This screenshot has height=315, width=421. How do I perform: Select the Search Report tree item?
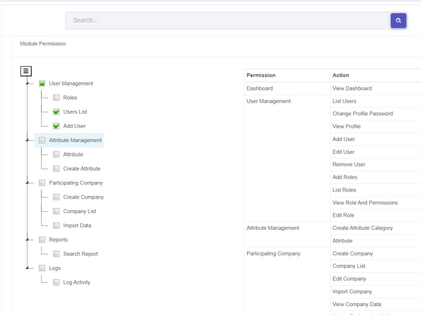80,254
